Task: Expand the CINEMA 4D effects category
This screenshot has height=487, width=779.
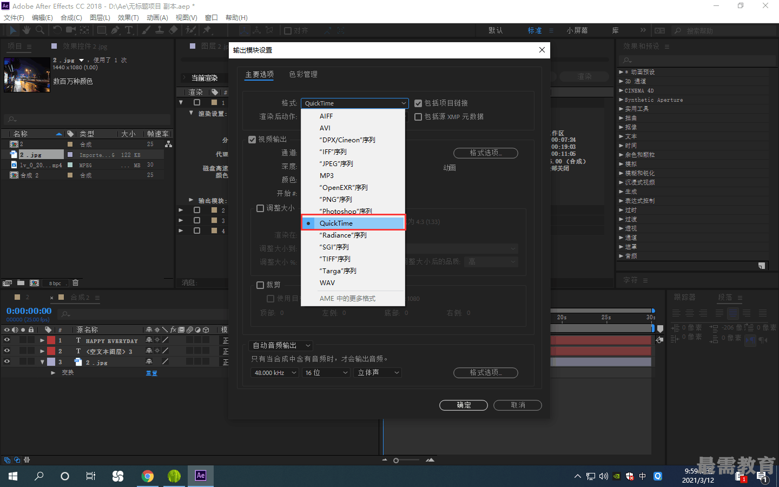Action: coord(621,90)
